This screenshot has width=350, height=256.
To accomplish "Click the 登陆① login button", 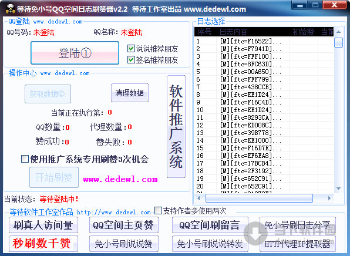I will coord(75,53).
